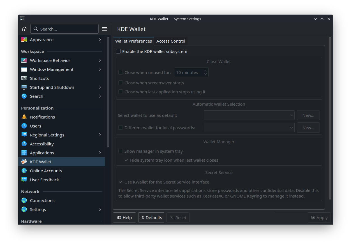Switch to the Wallet Preferences tab
This screenshot has width=351, height=246.
[x=133, y=41]
